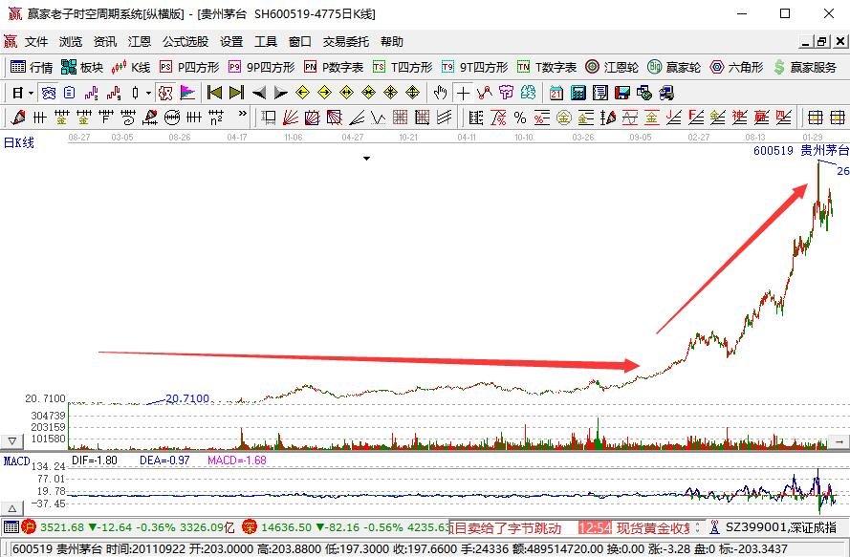Click the purple step-chart icon labeled 3

tap(91, 94)
